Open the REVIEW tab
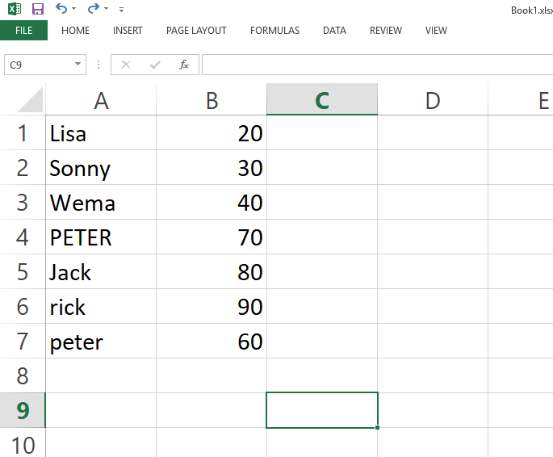This screenshot has height=457, width=553. (386, 31)
